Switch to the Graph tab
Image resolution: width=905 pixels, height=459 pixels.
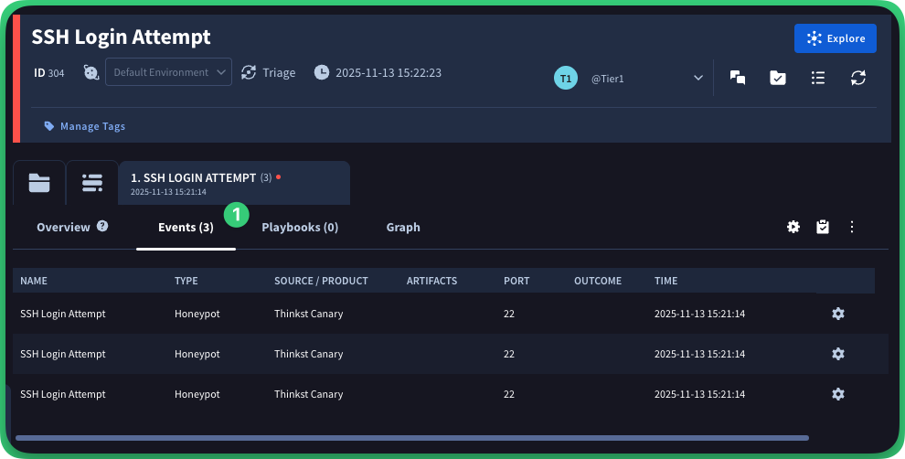tap(403, 227)
